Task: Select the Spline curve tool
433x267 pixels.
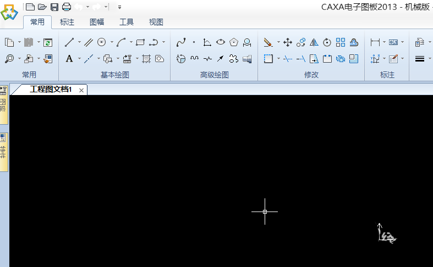Action: coord(181,42)
